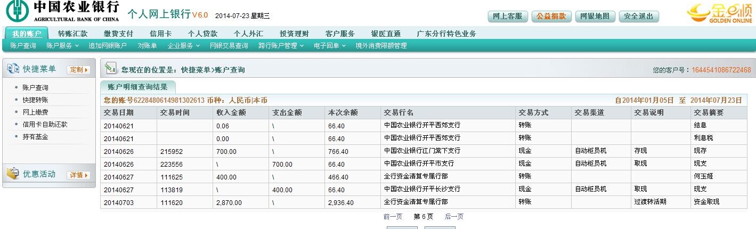
Task: Switch to 个人外汇 tab
Action: click(x=248, y=34)
